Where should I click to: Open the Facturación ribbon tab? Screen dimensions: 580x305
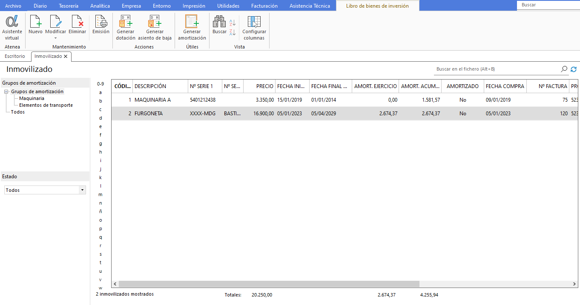pyautogui.click(x=264, y=6)
